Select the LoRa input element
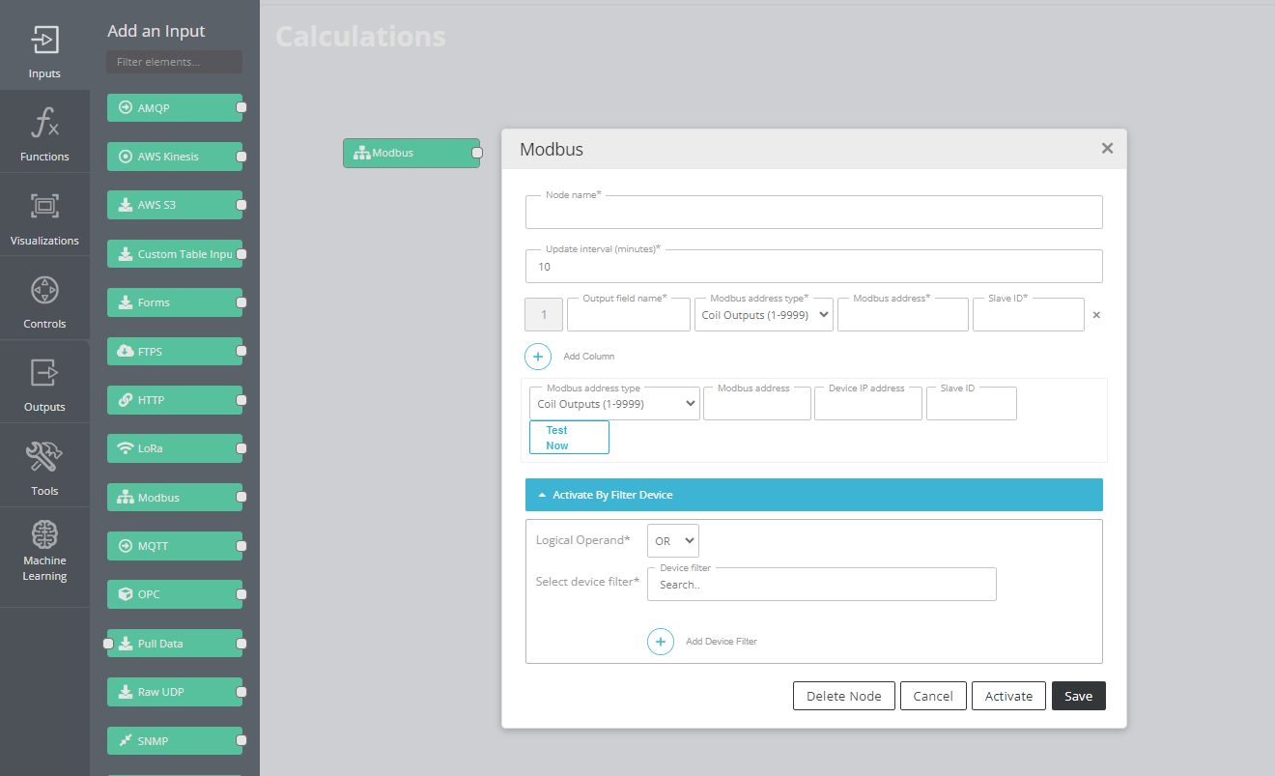 [174, 448]
